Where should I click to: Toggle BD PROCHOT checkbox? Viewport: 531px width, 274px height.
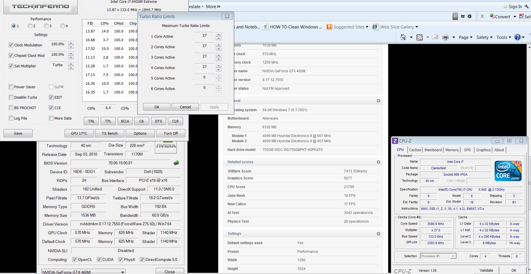click(x=11, y=108)
